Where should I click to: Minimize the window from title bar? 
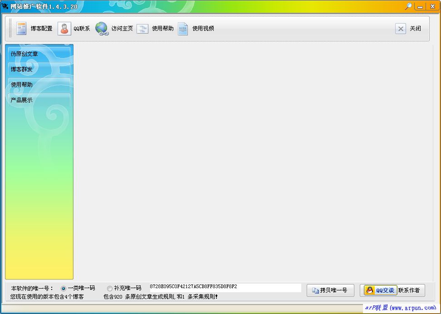coord(420,6)
